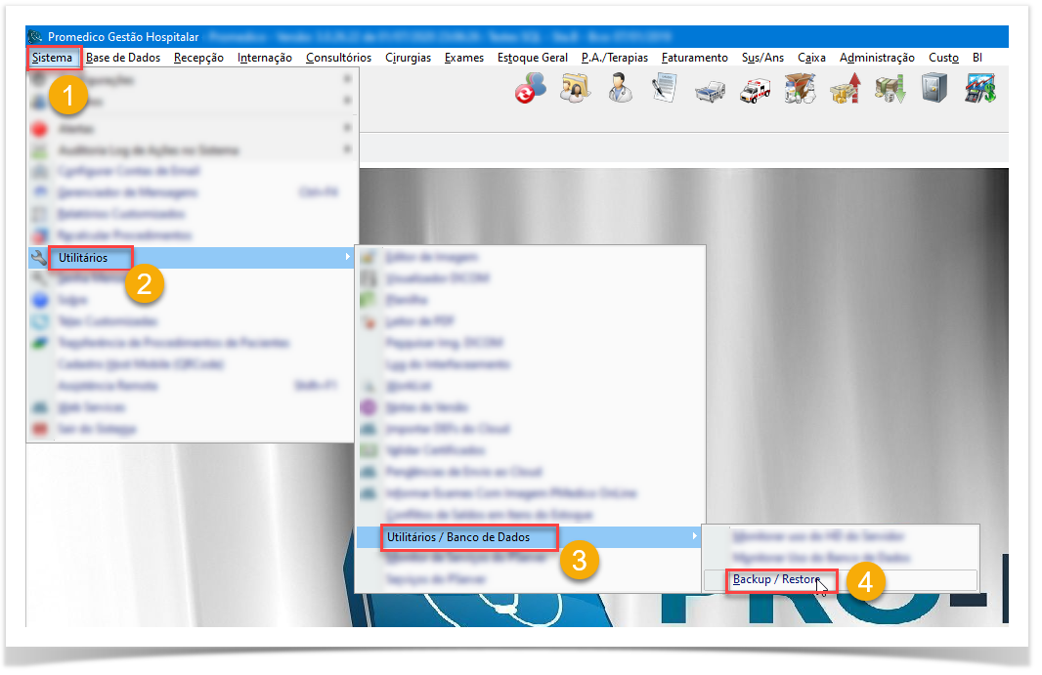
Task: Click the coins with red up-arrow icon
Action: 845,90
